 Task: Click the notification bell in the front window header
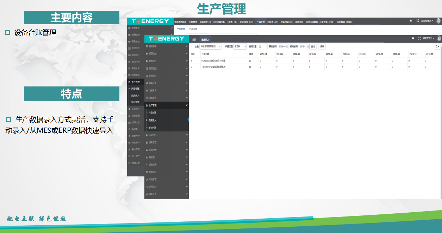(413, 38)
